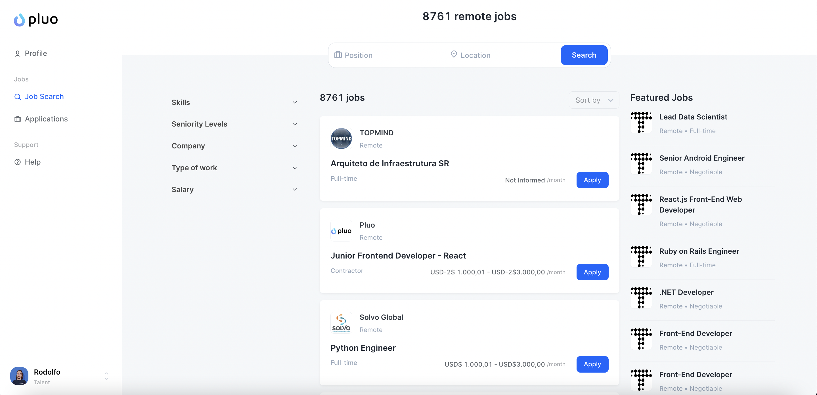The width and height of the screenshot is (817, 395).
Task: Click the 8761 remote jobs page title
Action: (470, 16)
